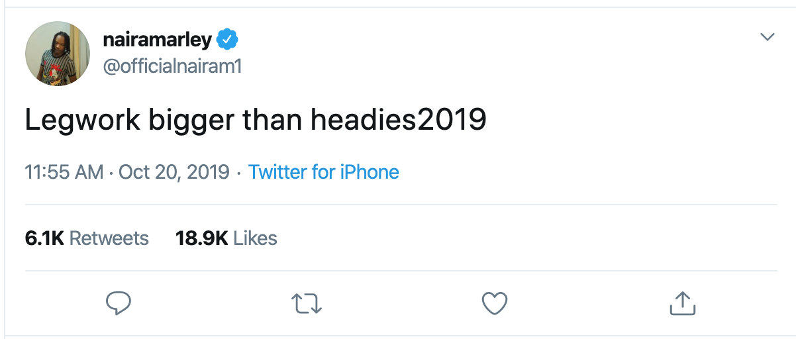This screenshot has height=339, width=796.
Task: Click the 6.1K retweet count number
Action: click(x=44, y=238)
